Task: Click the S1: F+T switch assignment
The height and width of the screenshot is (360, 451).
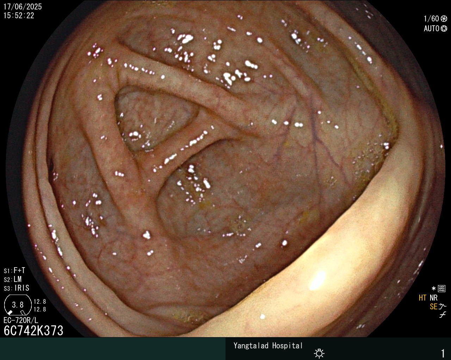Action: click(x=14, y=271)
